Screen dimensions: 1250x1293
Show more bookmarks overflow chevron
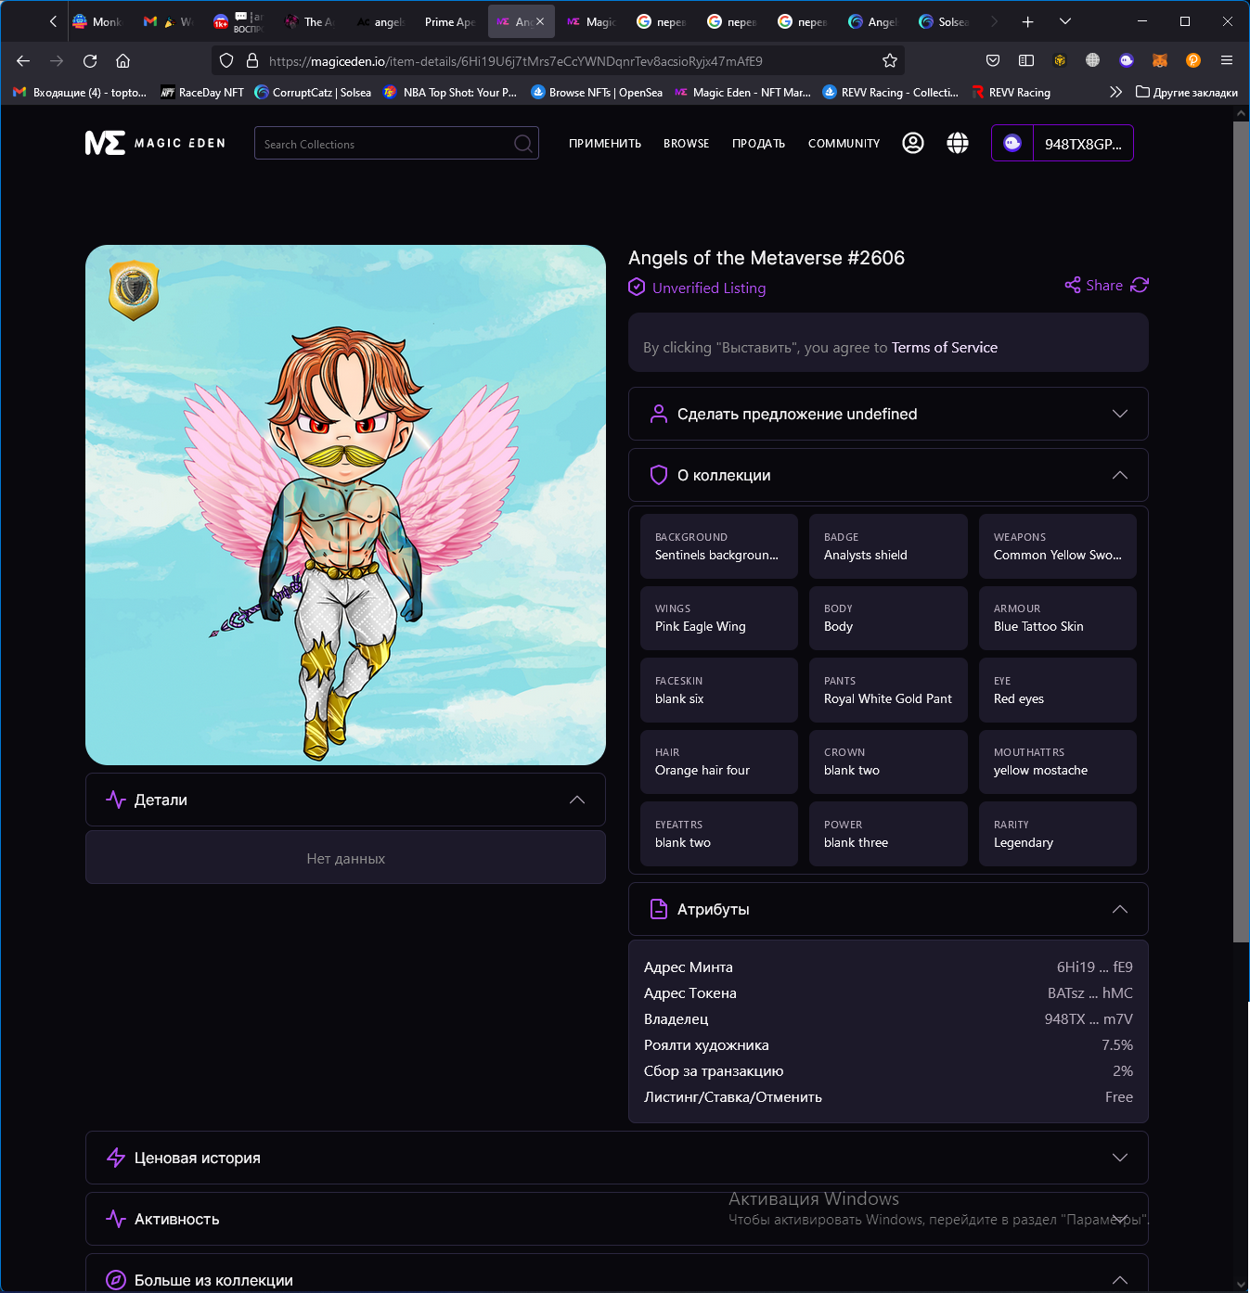[1115, 92]
